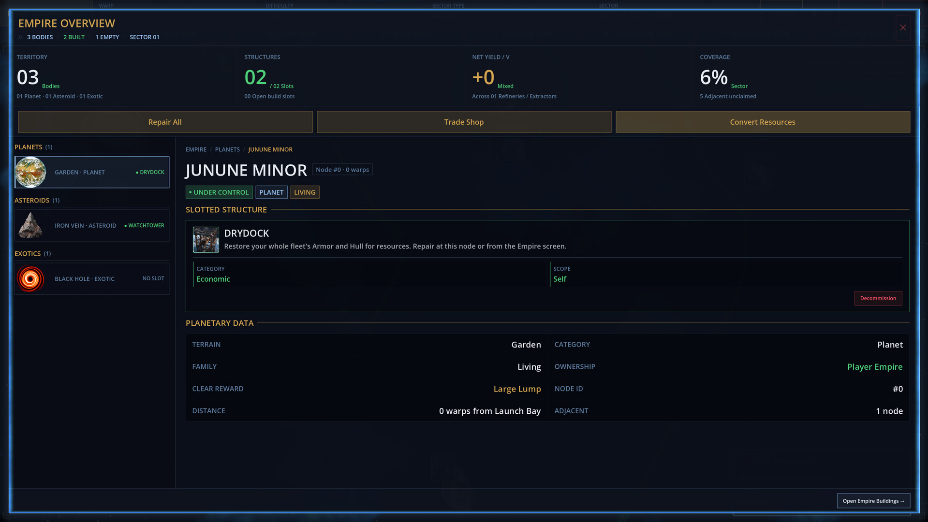The height and width of the screenshot is (522, 928).
Task: Click the Self scope value
Action: click(560, 279)
